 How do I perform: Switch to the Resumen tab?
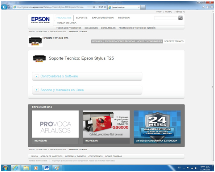click(97, 41)
